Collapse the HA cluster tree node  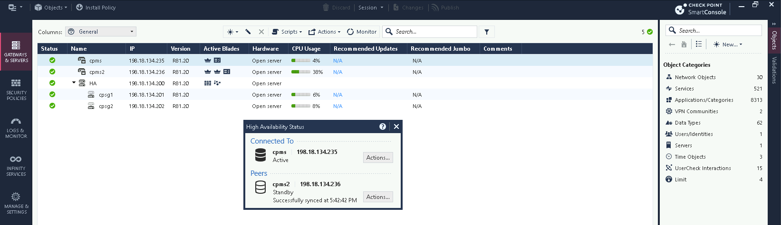74,83
